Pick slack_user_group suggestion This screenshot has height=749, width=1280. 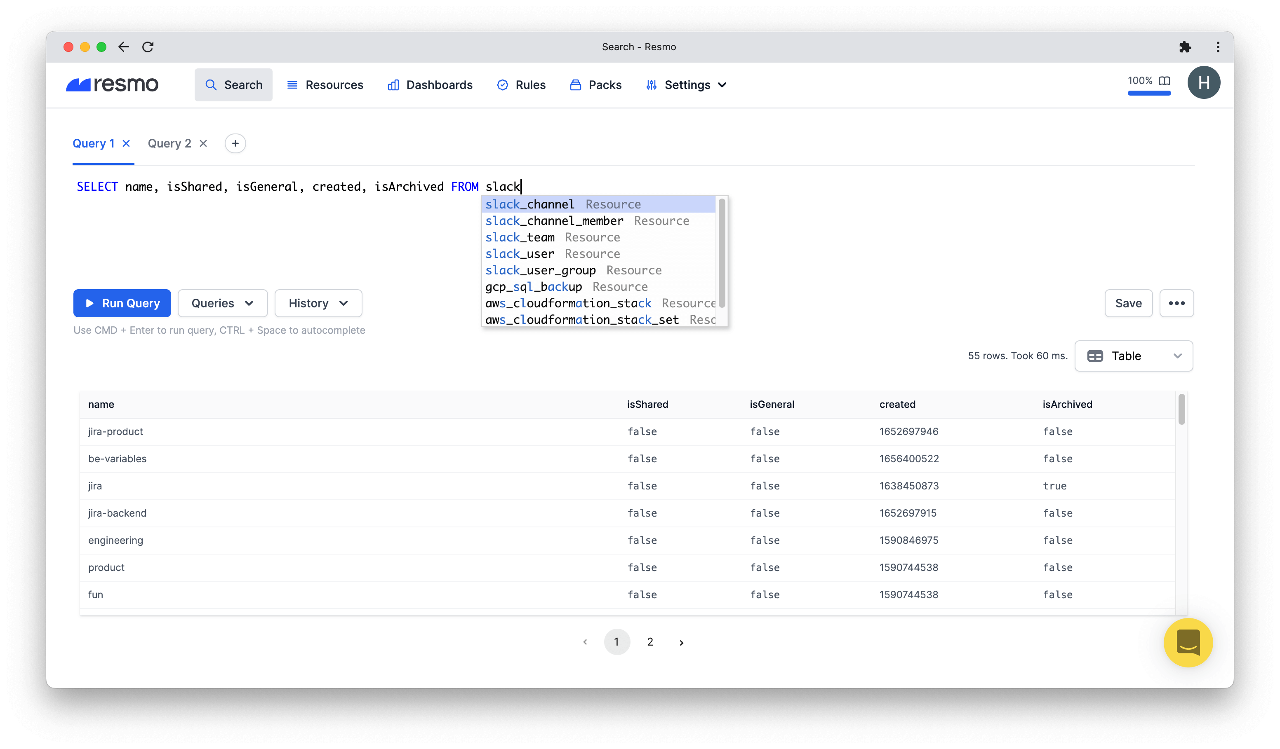pos(598,270)
